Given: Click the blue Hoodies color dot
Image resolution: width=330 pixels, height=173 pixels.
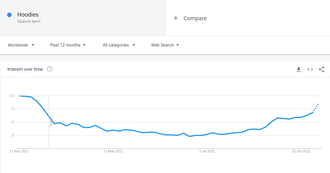Looking at the screenshot, I should (x=9, y=15).
